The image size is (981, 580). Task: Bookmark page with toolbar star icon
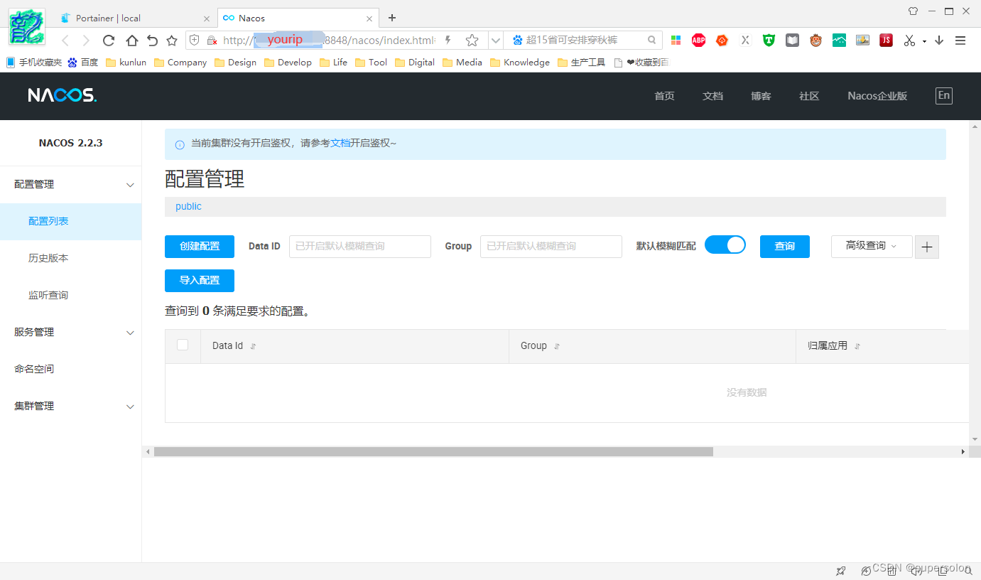172,41
